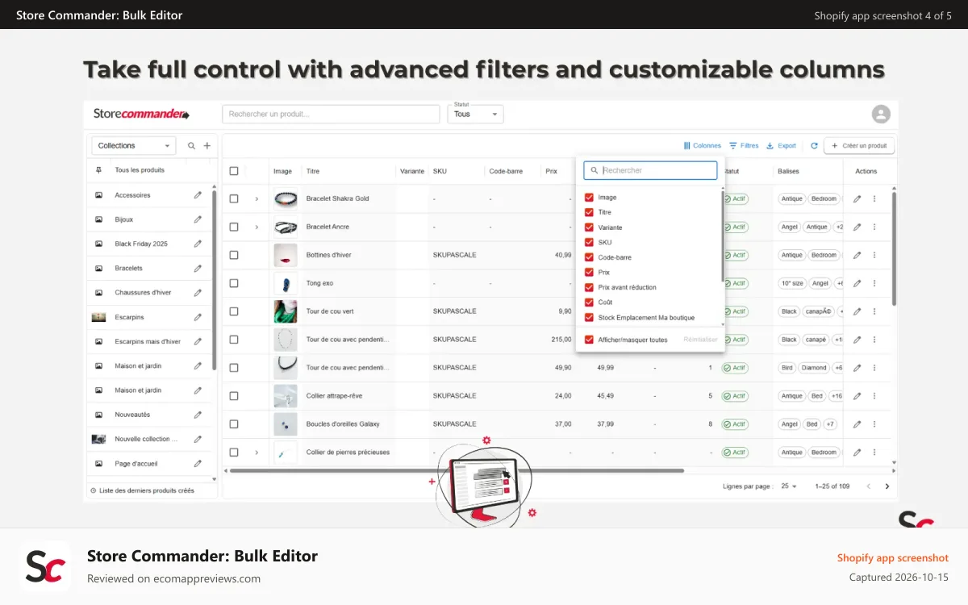Edit the Nouveautés collection pencil icon
The height and width of the screenshot is (605, 968).
pyautogui.click(x=198, y=415)
